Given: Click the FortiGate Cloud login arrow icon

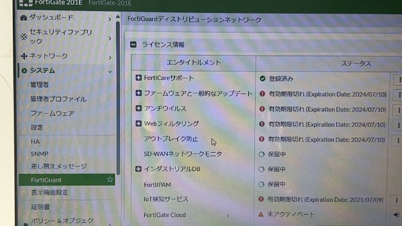Looking at the screenshot, I should (x=397, y=214).
